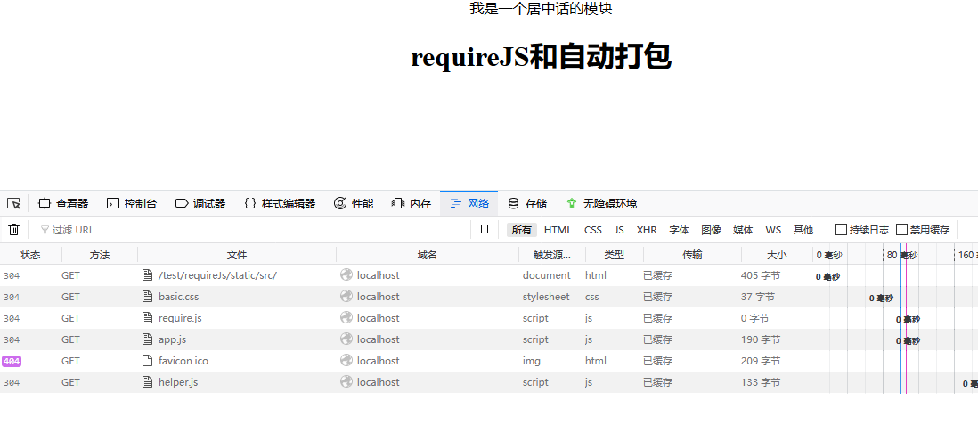Click the stylesheet initiator cell
This screenshot has height=425, width=978.
546,297
